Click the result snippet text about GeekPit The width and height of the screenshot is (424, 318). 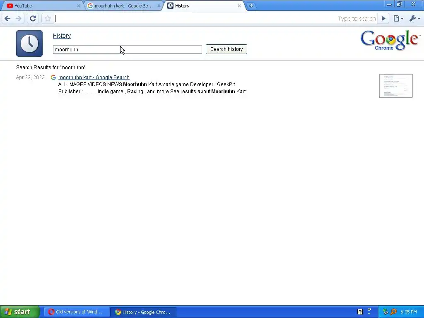tap(152, 88)
